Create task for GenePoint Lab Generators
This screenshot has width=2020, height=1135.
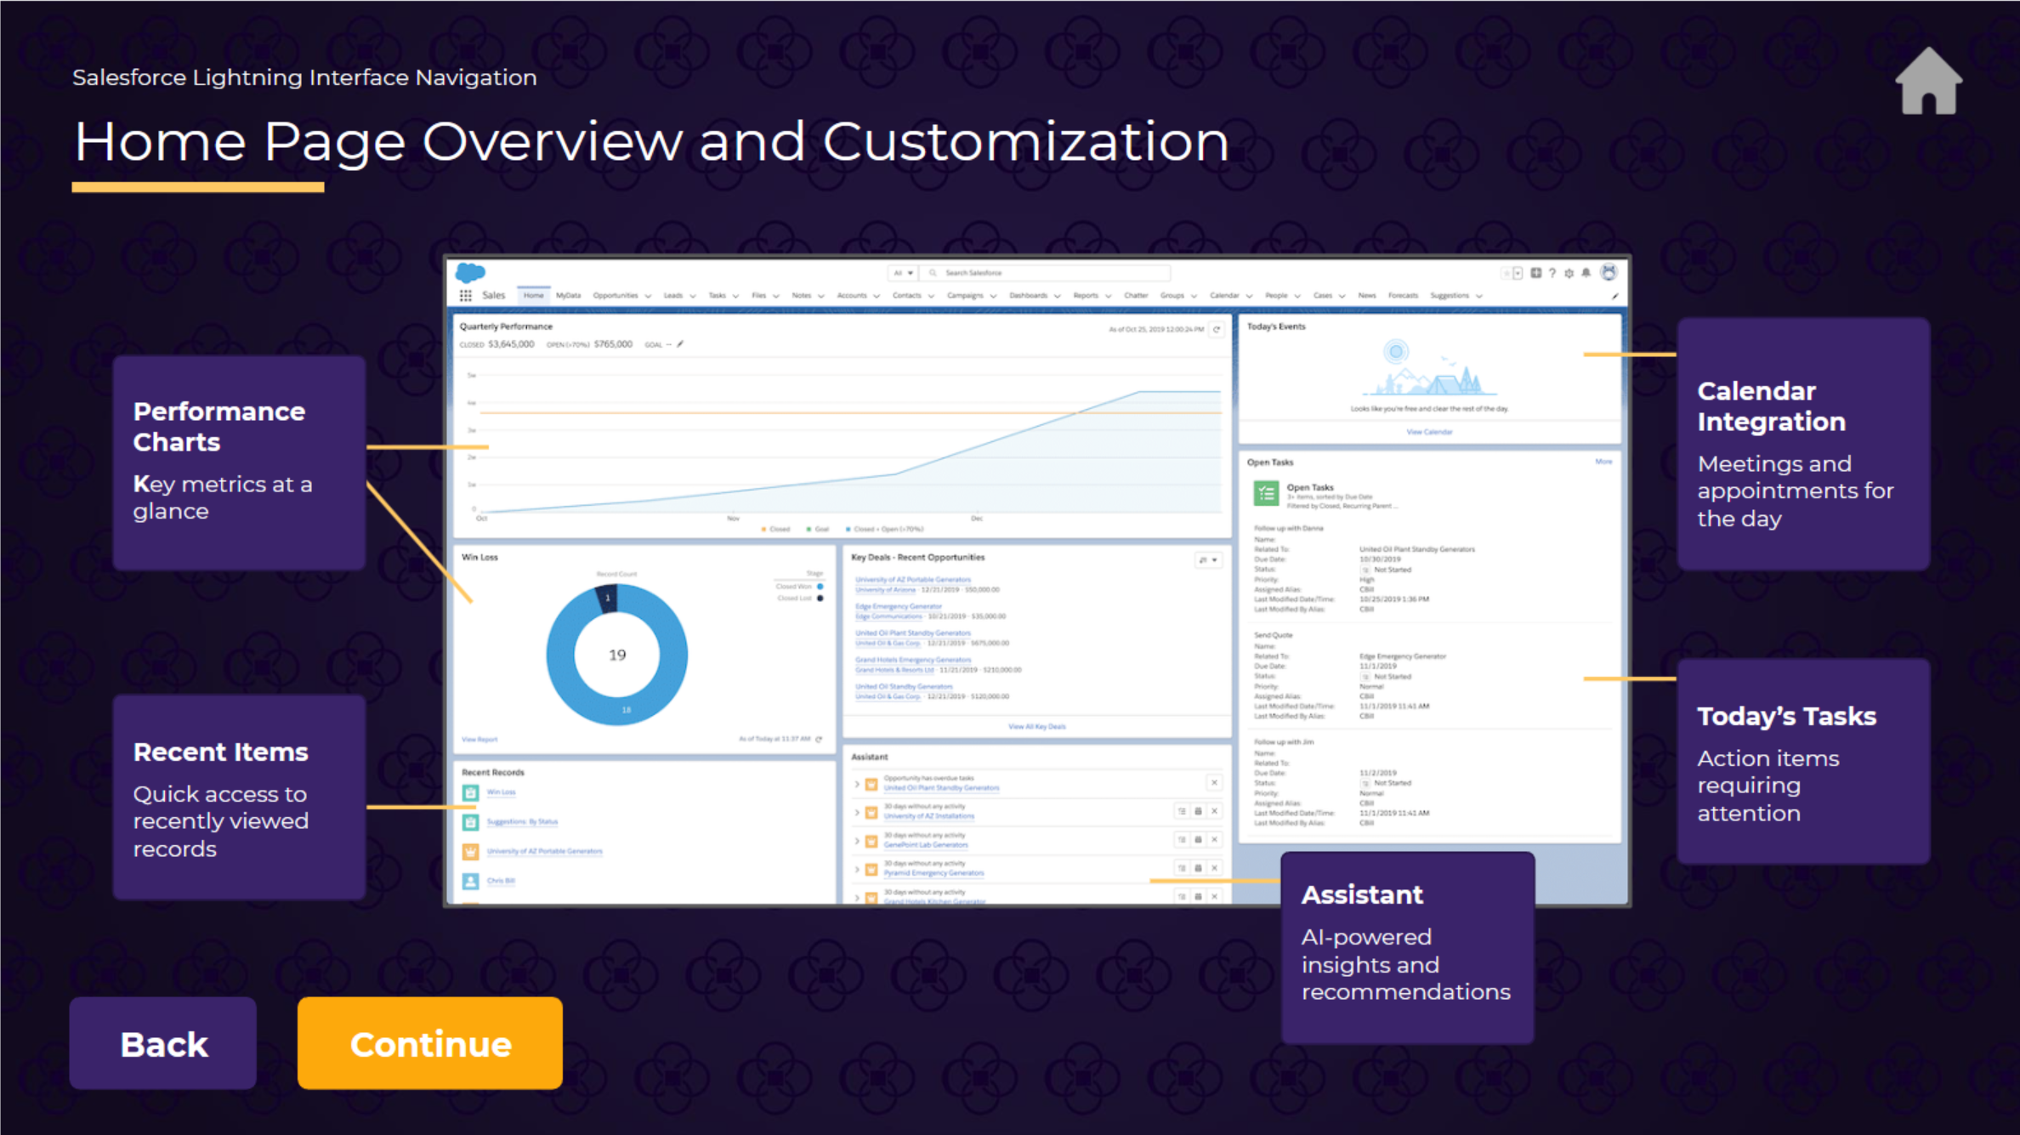pos(1182,840)
